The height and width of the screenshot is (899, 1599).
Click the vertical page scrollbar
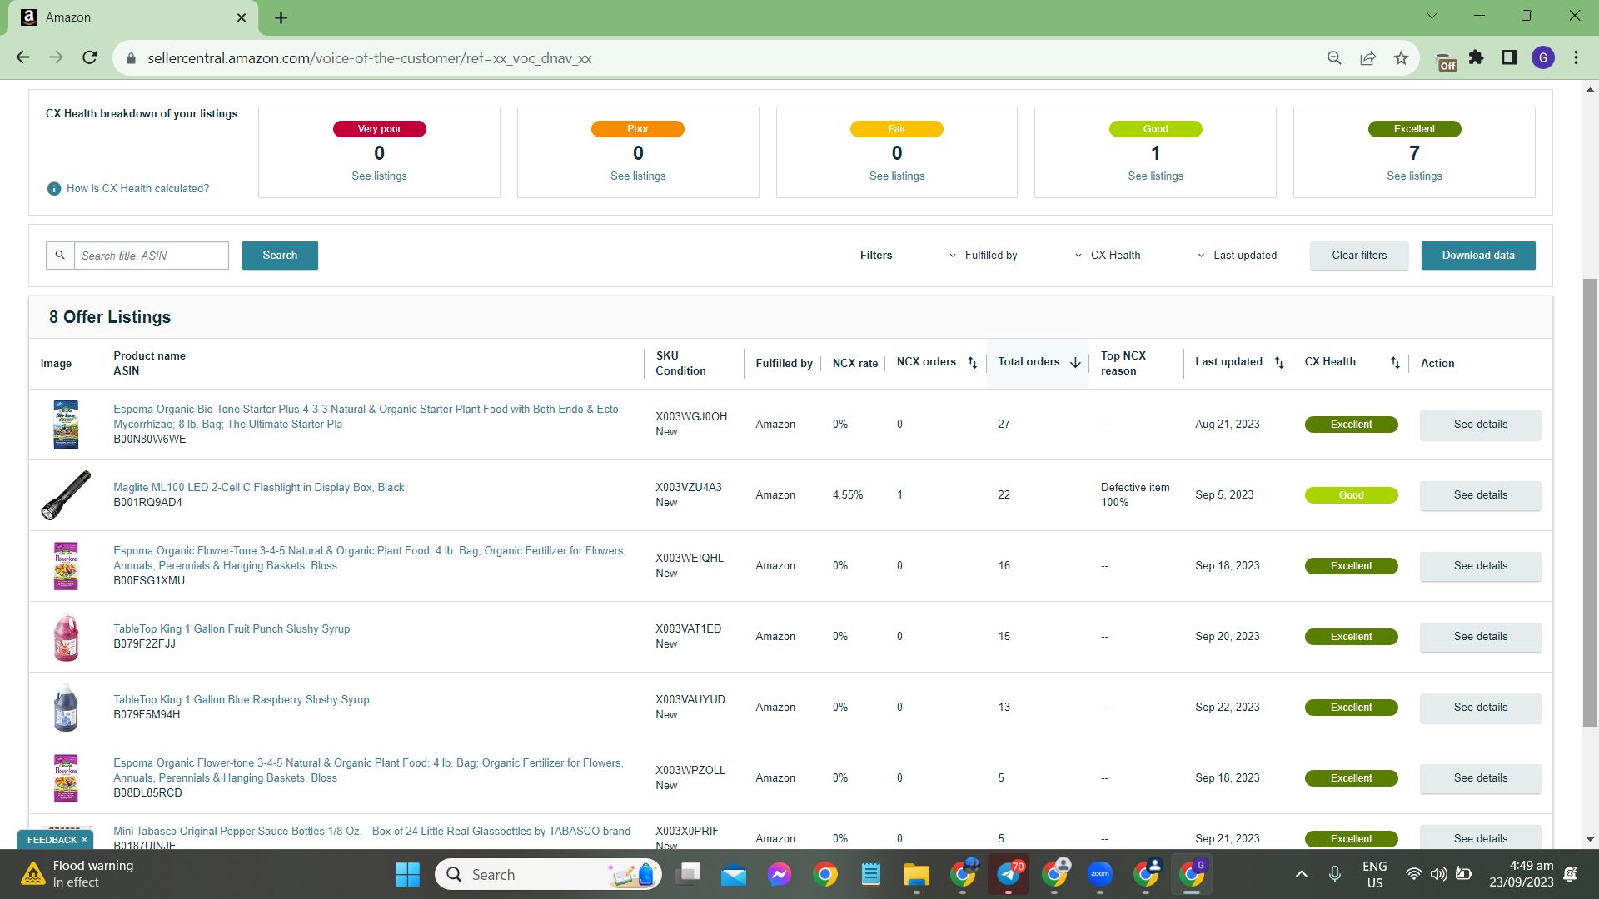[x=1590, y=502]
